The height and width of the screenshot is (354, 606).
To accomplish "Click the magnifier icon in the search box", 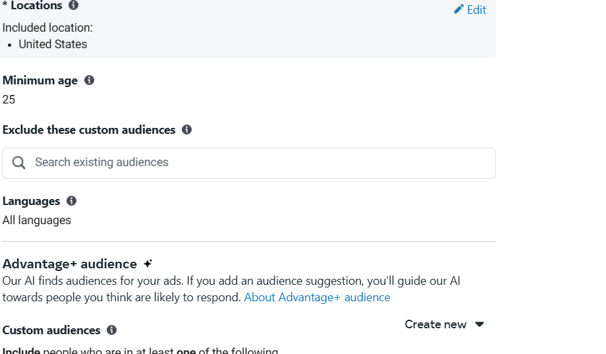I will (x=19, y=163).
